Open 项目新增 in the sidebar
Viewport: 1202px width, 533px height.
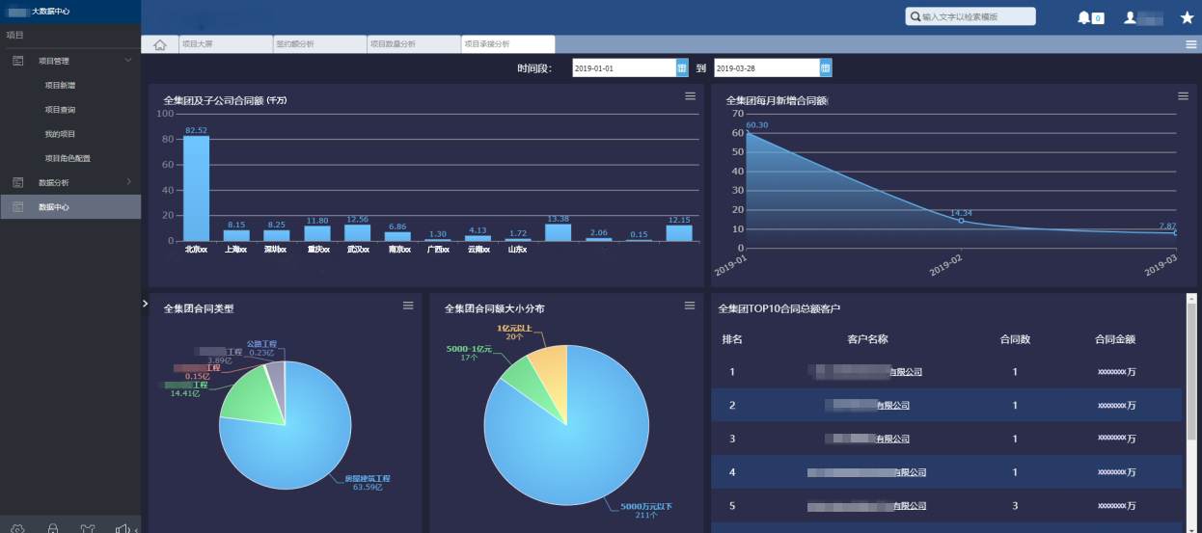[61, 85]
